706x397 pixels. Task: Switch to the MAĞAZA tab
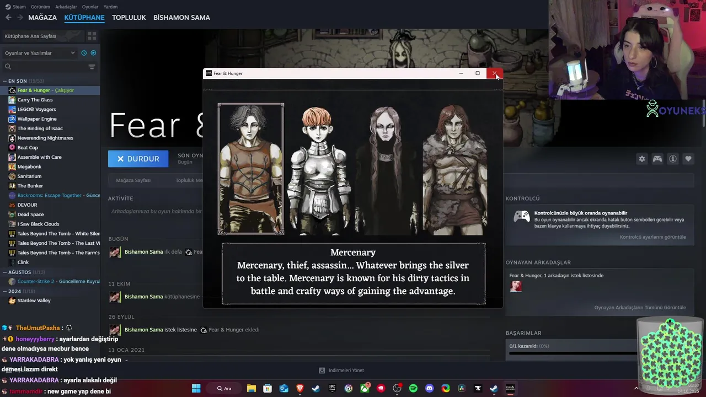click(42, 18)
